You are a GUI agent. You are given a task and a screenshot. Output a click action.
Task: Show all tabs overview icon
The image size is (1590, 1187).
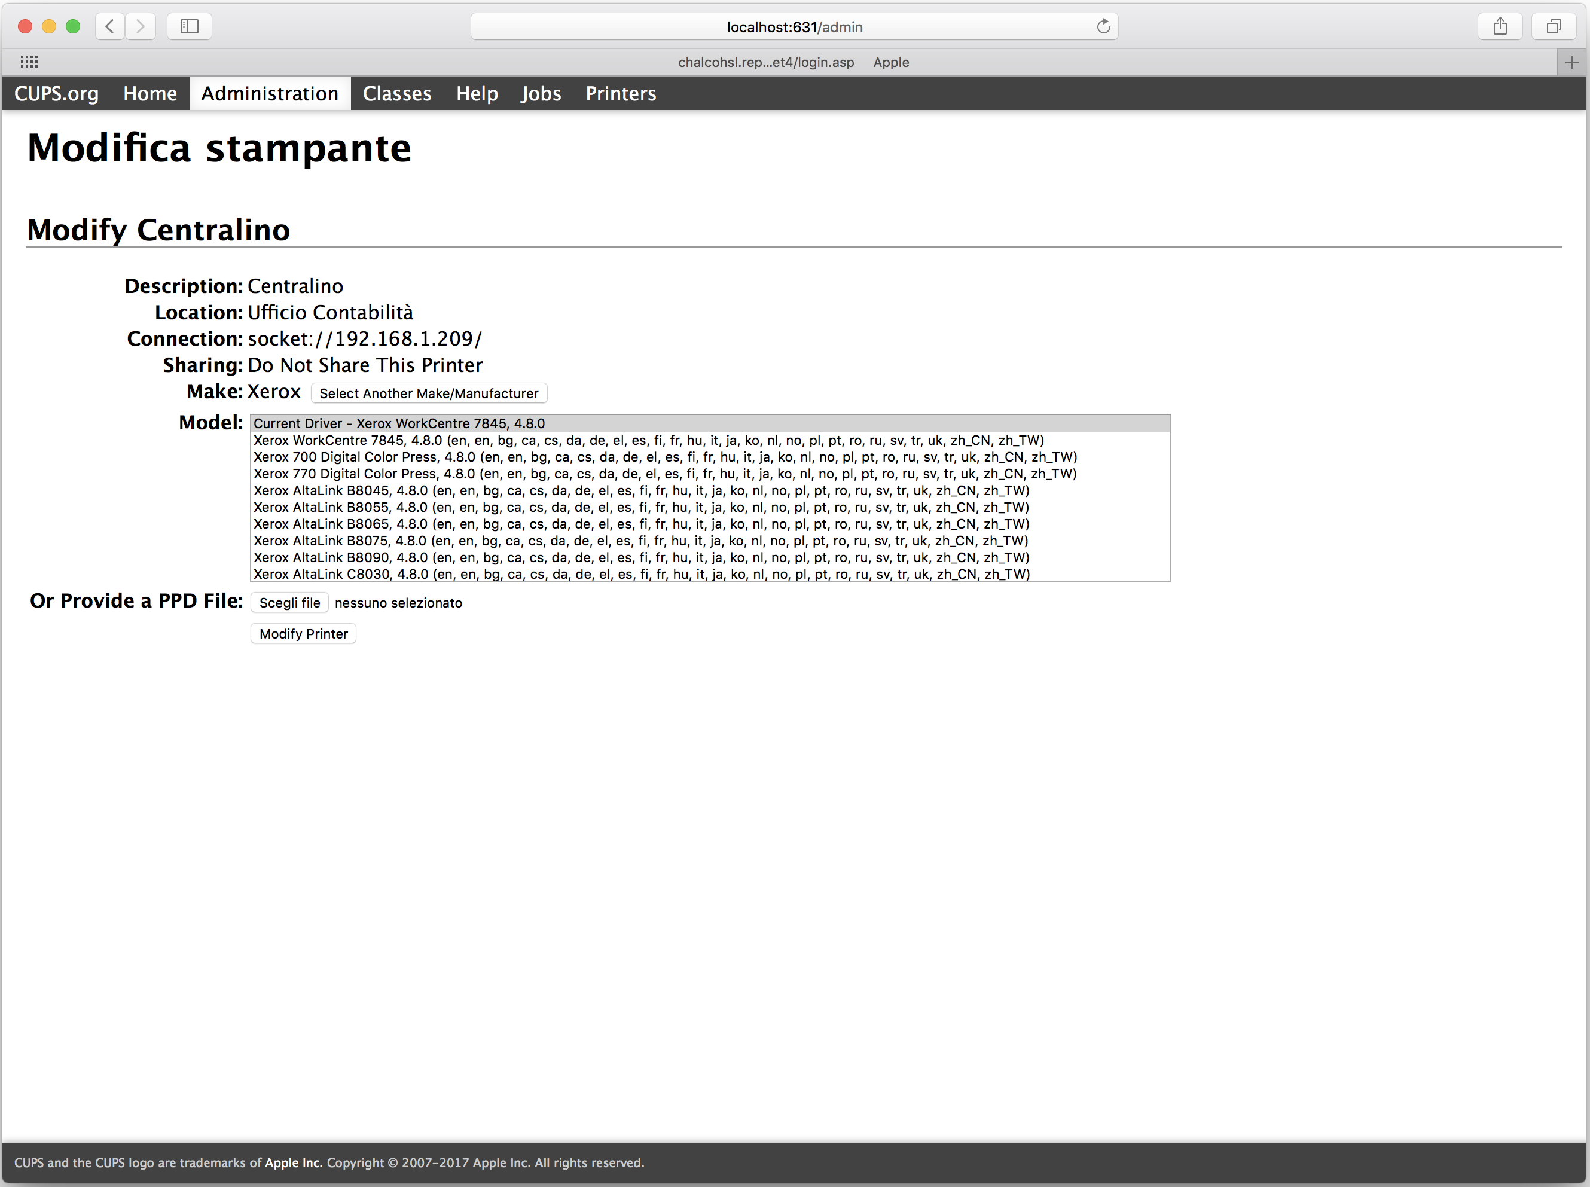tap(1554, 26)
